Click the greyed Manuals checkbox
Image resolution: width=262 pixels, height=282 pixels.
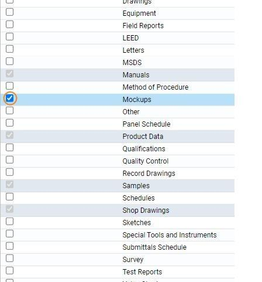tap(9, 74)
